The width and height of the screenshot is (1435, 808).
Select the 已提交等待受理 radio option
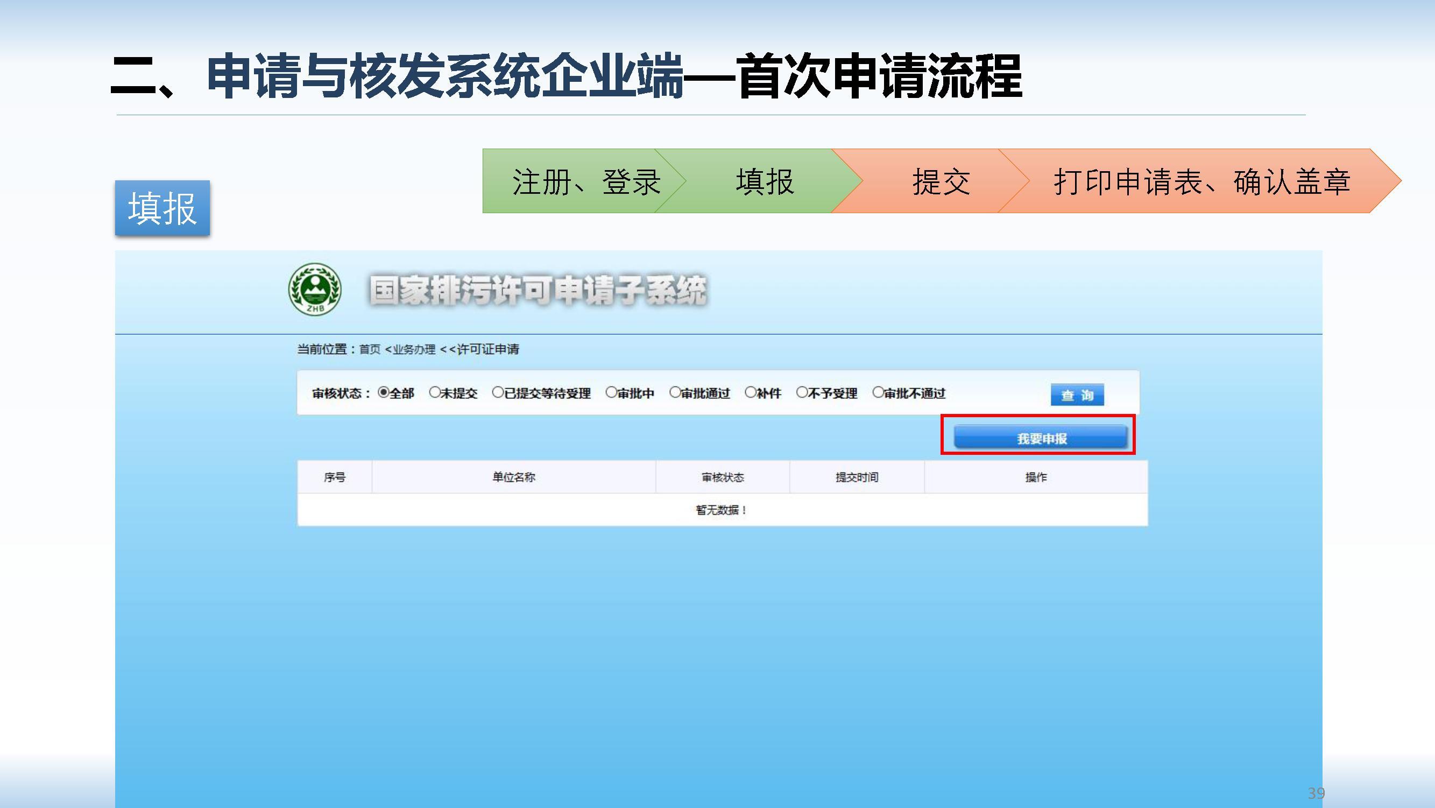pyautogui.click(x=498, y=392)
